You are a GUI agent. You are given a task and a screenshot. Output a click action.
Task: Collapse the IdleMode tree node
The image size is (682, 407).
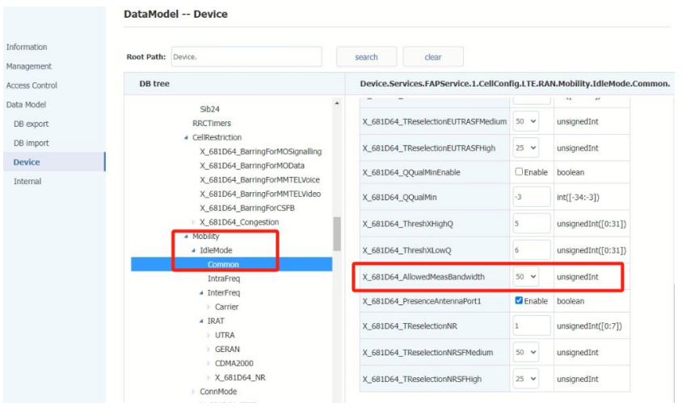(193, 251)
